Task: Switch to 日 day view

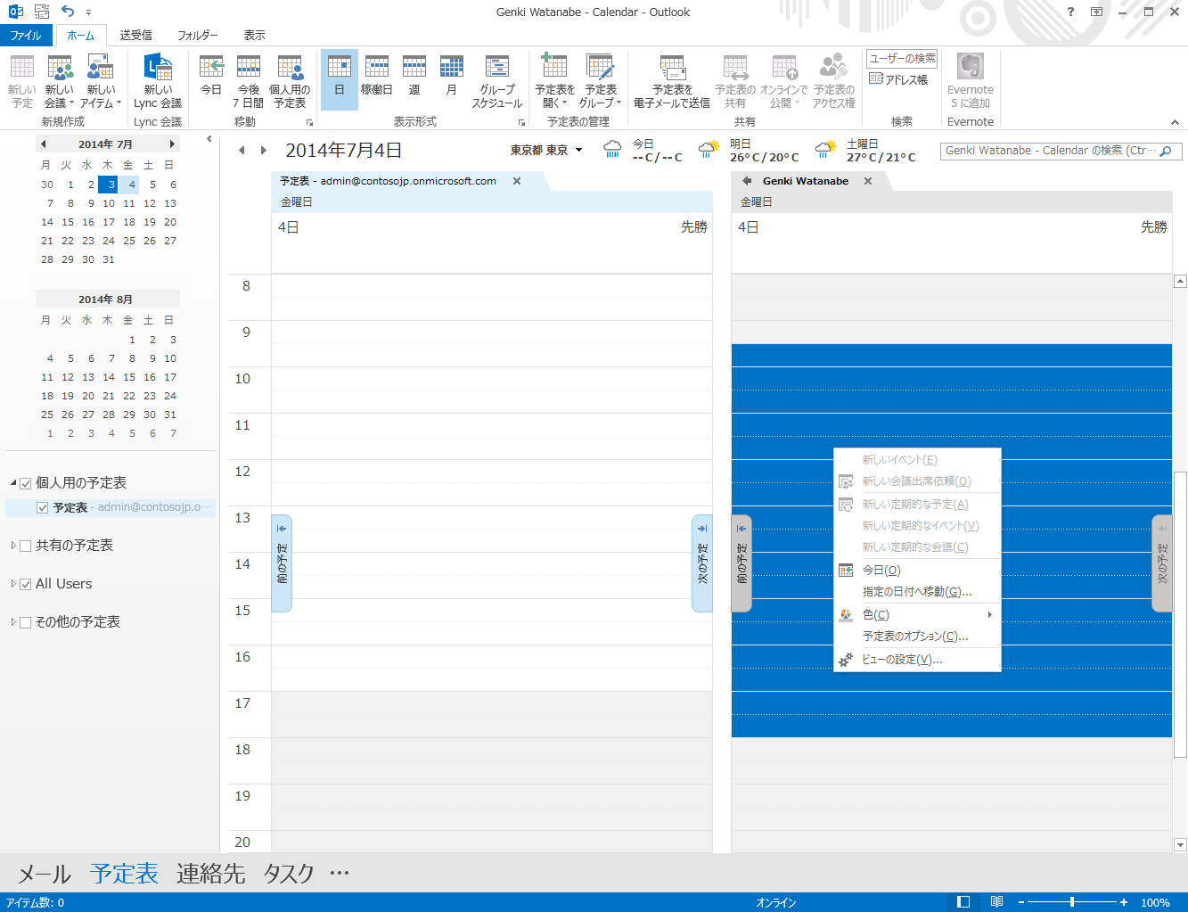Action: [x=340, y=81]
